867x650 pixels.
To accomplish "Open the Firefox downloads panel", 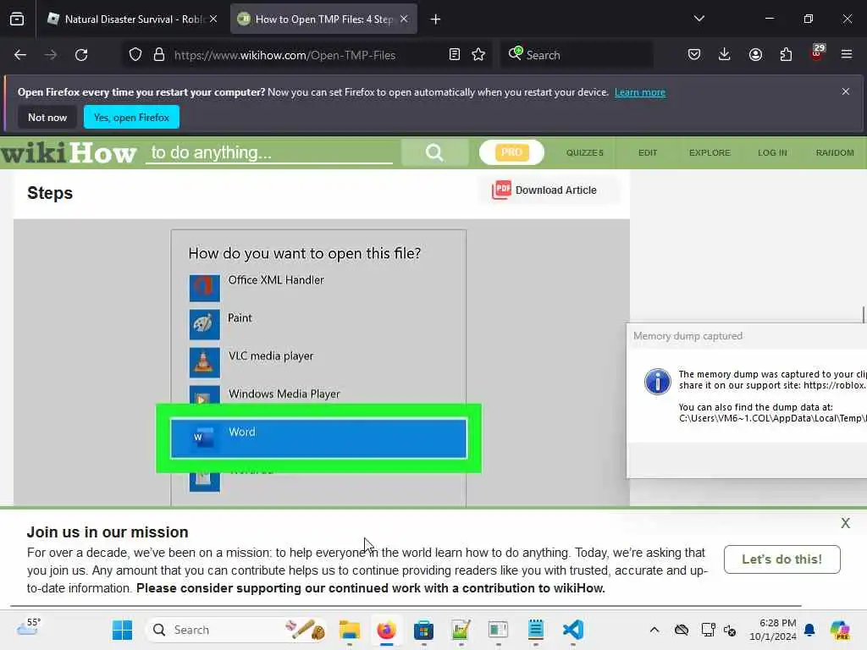I will pos(725,55).
